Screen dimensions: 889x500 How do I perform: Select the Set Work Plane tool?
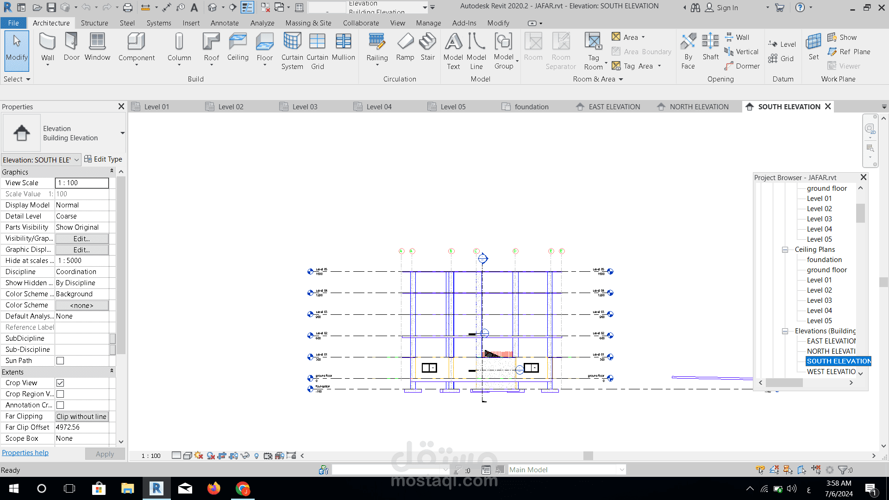pyautogui.click(x=814, y=47)
